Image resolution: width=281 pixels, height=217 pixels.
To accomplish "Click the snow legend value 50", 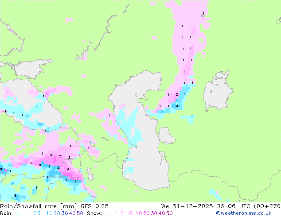I will pyautogui.click(x=169, y=213).
